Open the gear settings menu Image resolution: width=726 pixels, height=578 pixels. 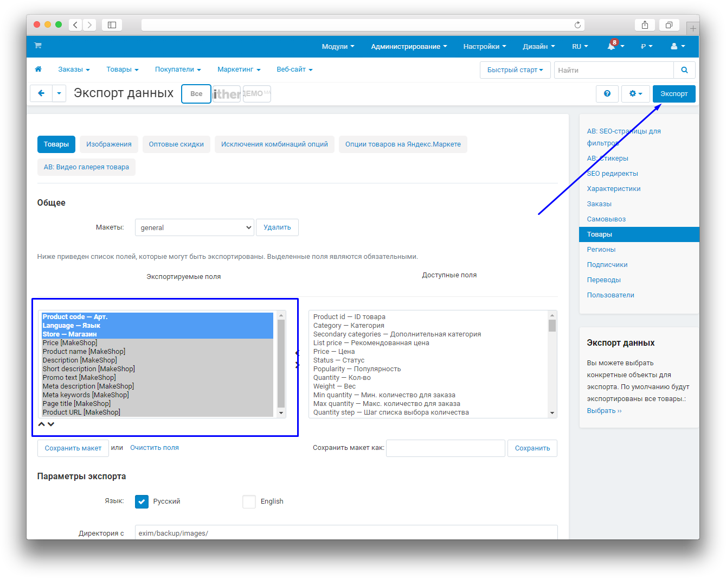[635, 93]
